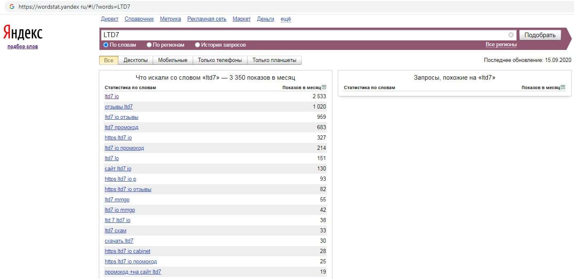The height and width of the screenshot is (279, 574).
Task: Click the Яндекс logo
Action: tap(23, 33)
